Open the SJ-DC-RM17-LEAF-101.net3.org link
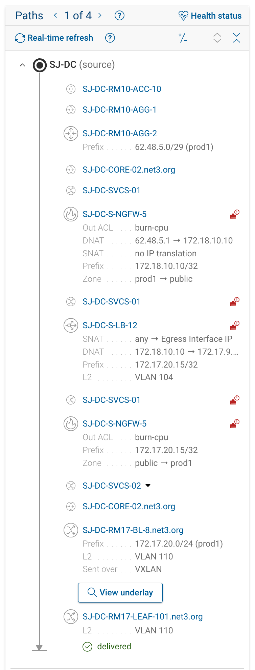This screenshot has height=670, width=255. click(142, 617)
